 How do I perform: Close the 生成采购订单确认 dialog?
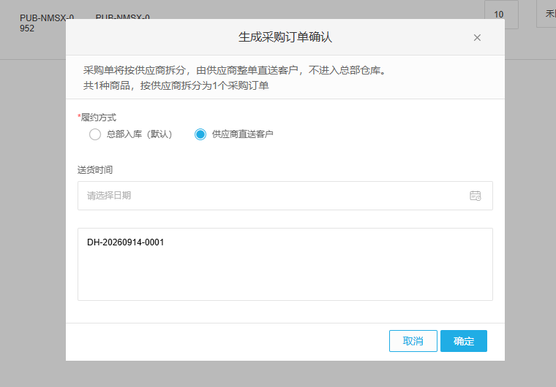(477, 37)
